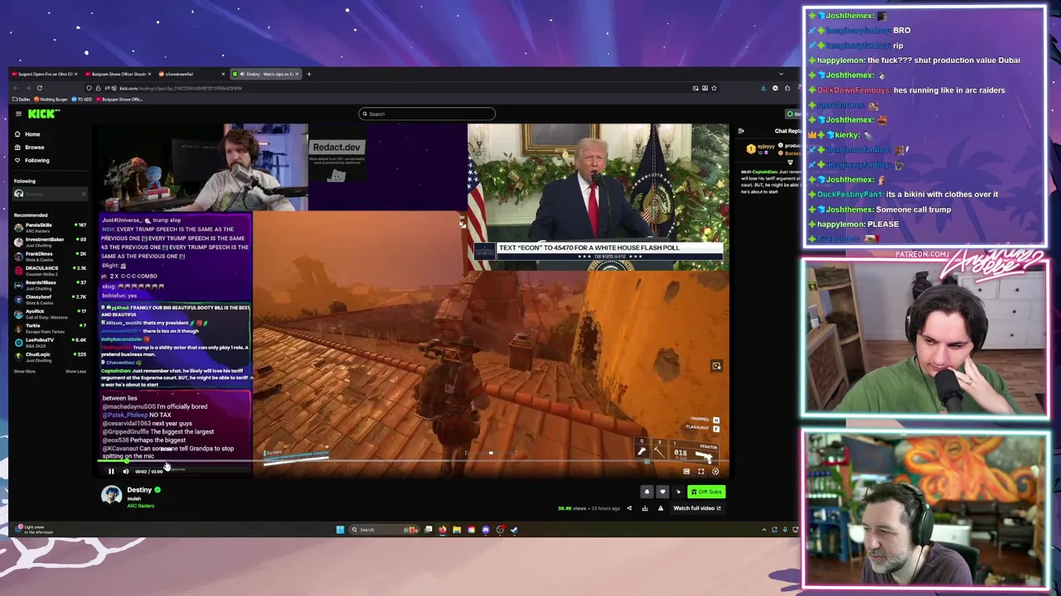The width and height of the screenshot is (1061, 596).
Task: Enter fullscreen on the video player
Action: 700,471
